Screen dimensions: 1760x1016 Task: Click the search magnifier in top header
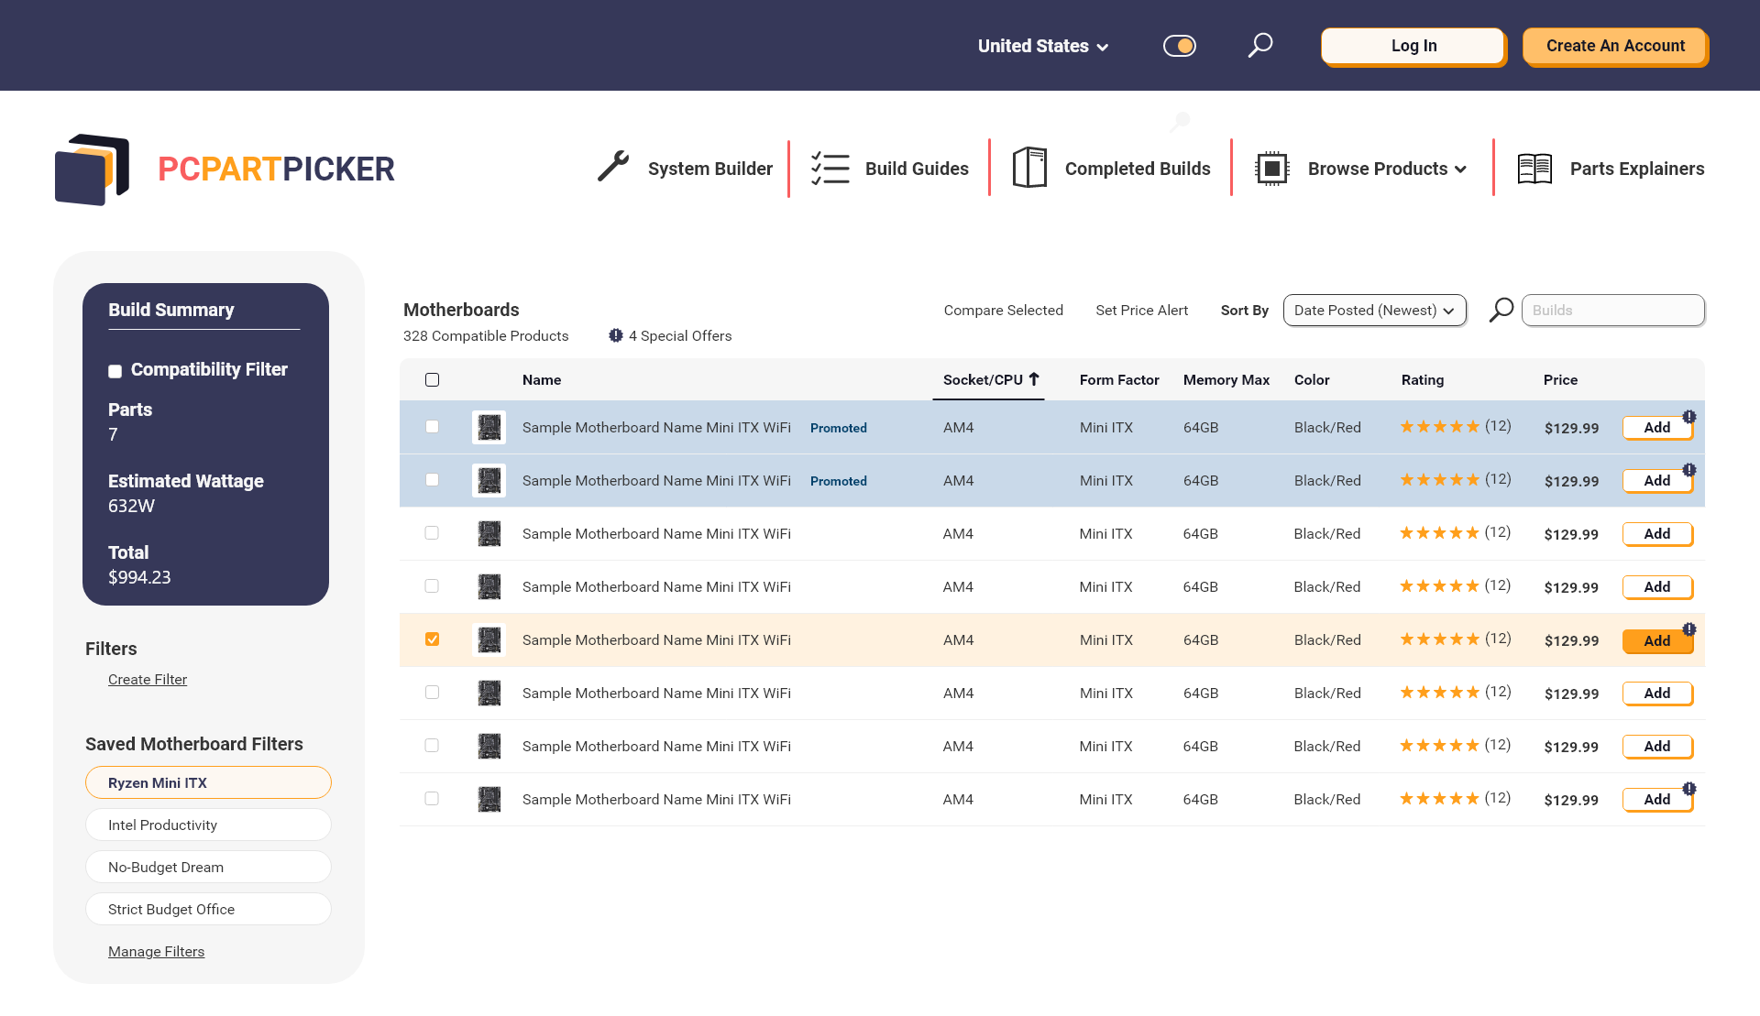click(1260, 45)
